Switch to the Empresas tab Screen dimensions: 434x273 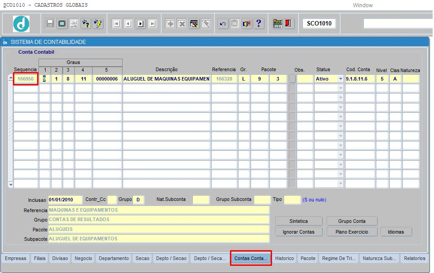(x=16, y=258)
